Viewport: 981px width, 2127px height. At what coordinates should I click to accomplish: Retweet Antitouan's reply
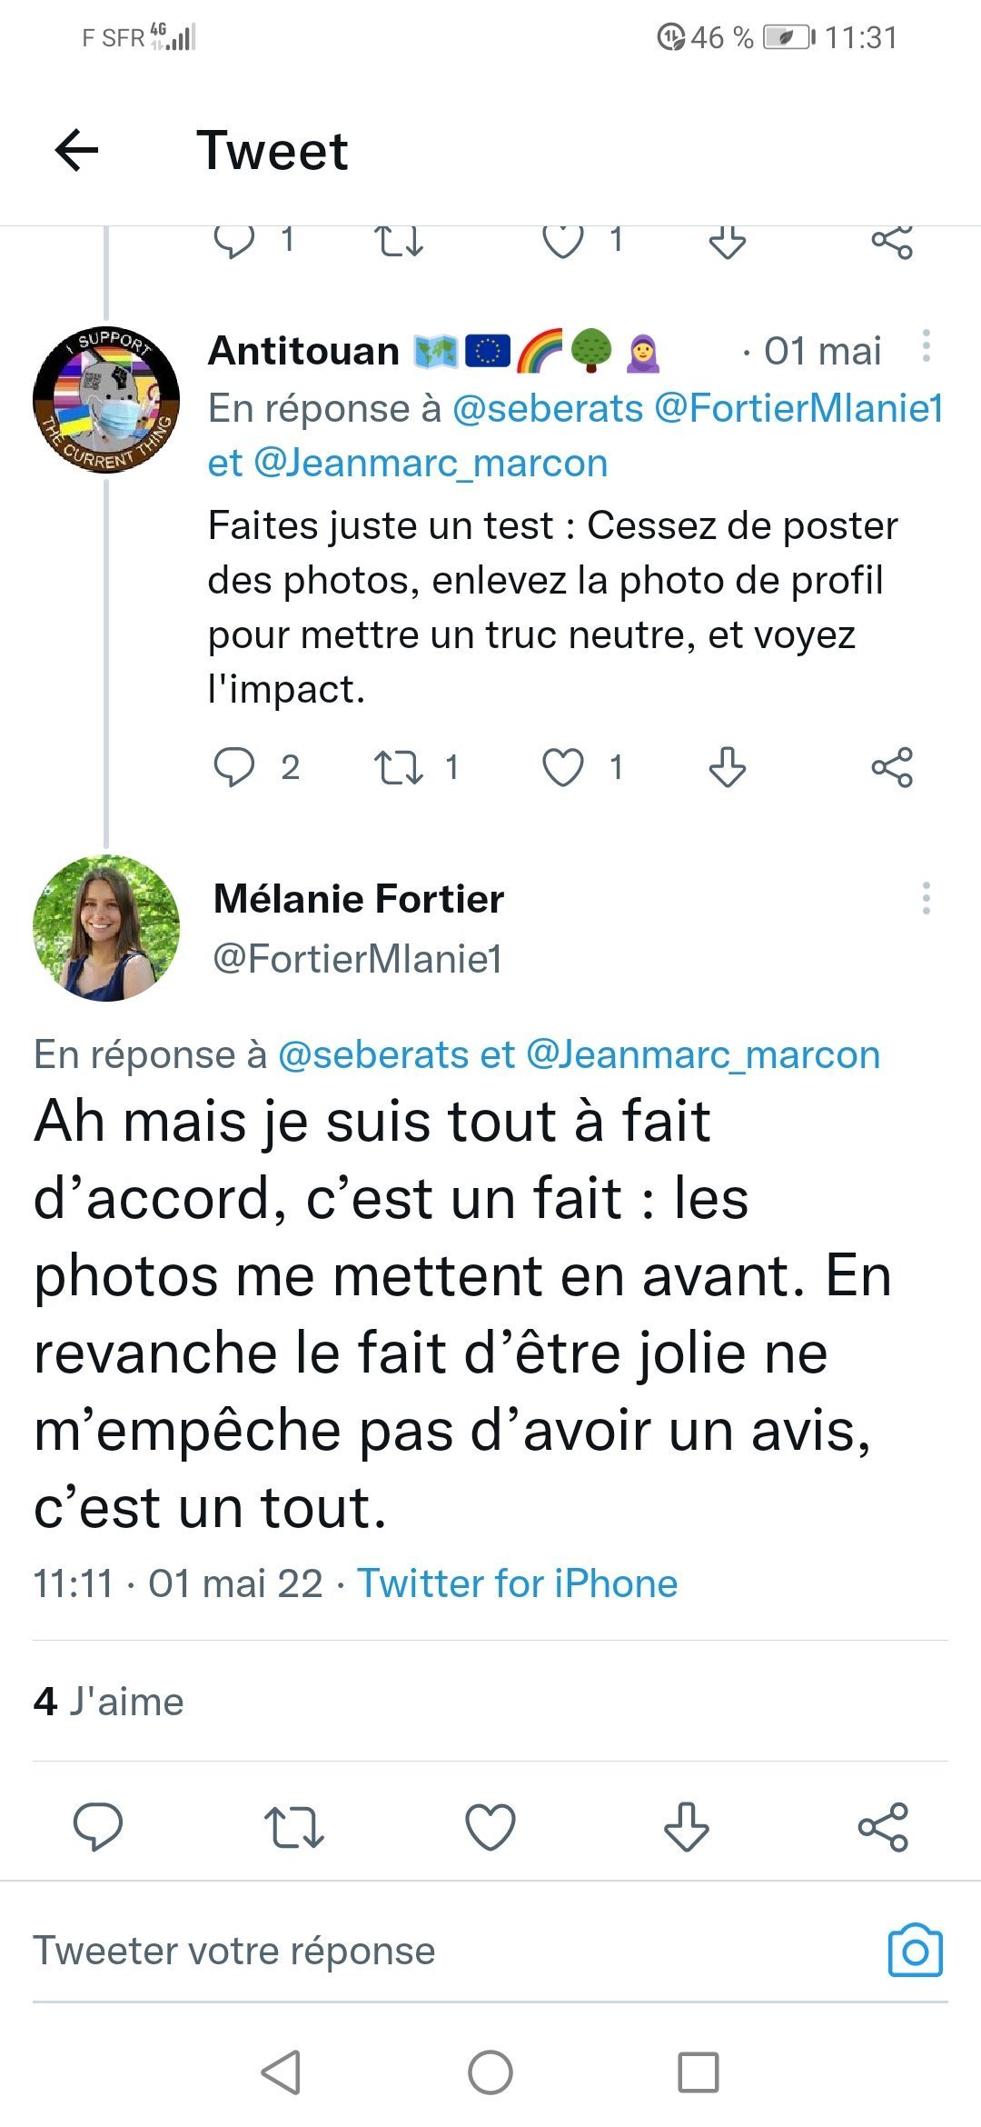[399, 767]
